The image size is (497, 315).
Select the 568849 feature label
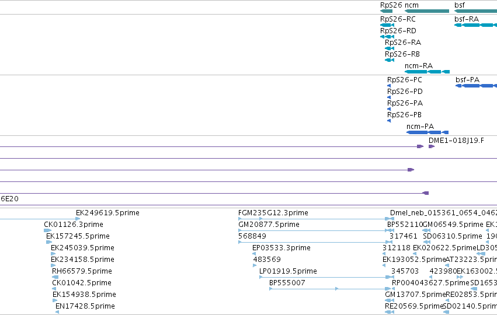point(252,236)
